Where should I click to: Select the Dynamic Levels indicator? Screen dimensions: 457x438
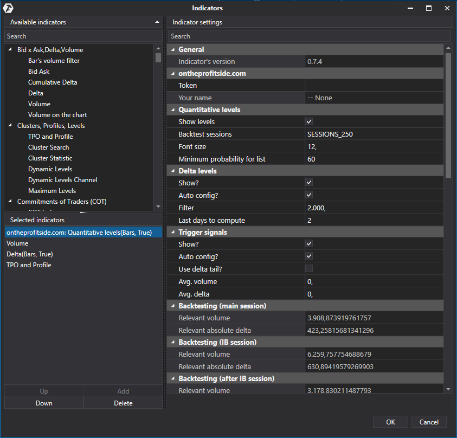tap(50, 169)
